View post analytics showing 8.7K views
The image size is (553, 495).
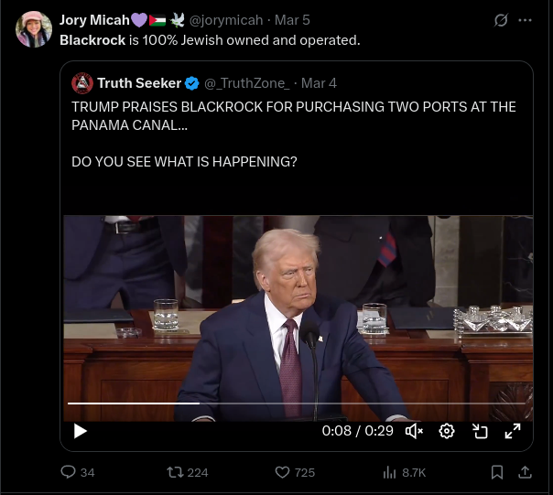coord(388,472)
